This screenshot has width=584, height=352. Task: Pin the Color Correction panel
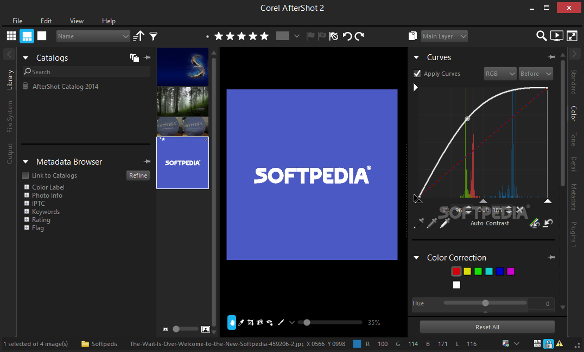551,257
